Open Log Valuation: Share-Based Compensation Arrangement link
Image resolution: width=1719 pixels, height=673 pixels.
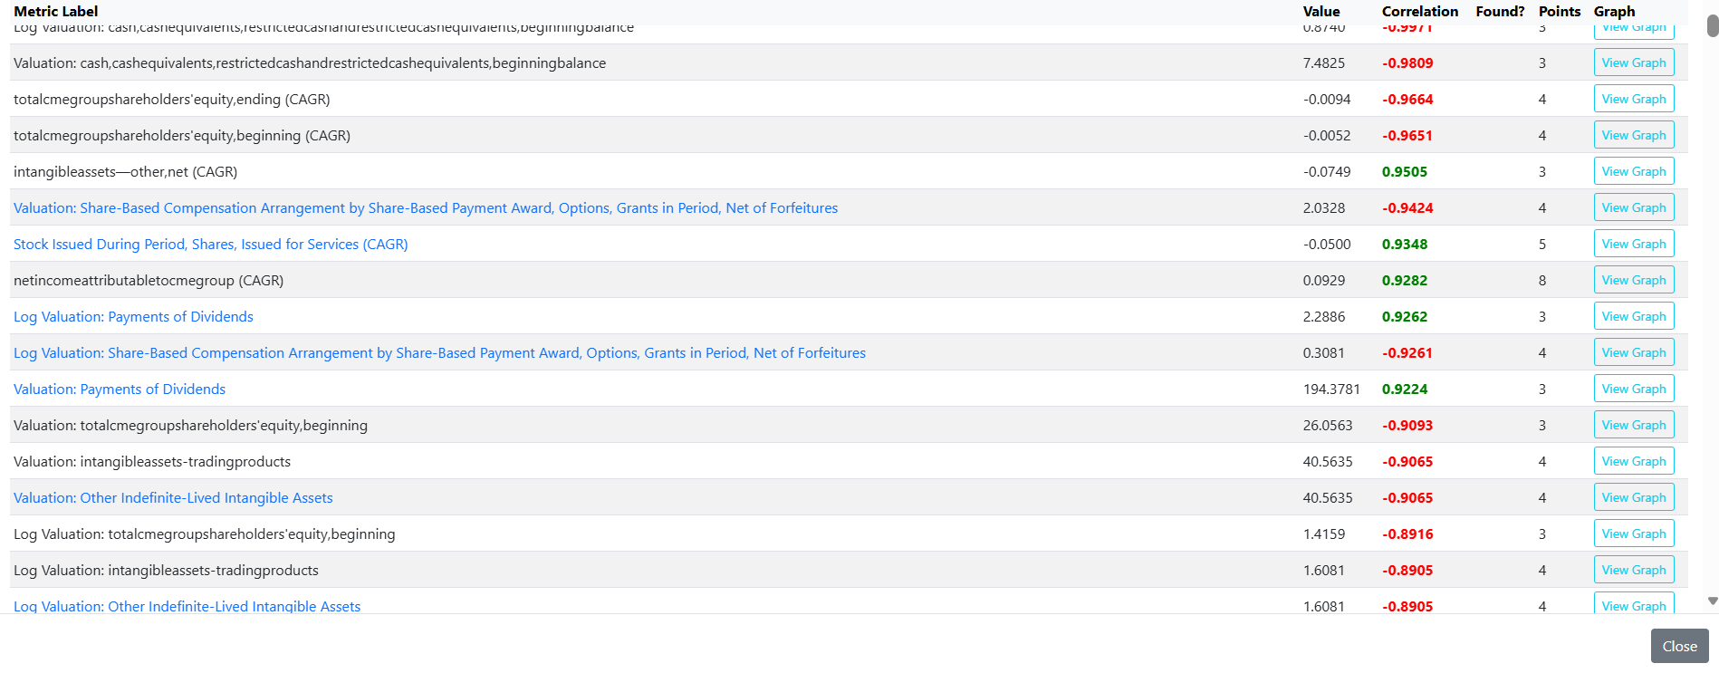click(x=439, y=353)
